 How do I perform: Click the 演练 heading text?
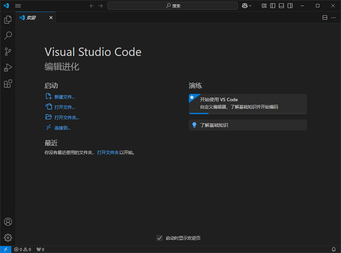(x=196, y=86)
